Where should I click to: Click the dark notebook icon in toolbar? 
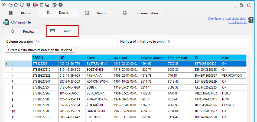(x=28, y=5)
